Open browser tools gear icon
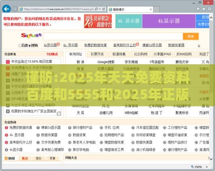 (x=209, y=9)
